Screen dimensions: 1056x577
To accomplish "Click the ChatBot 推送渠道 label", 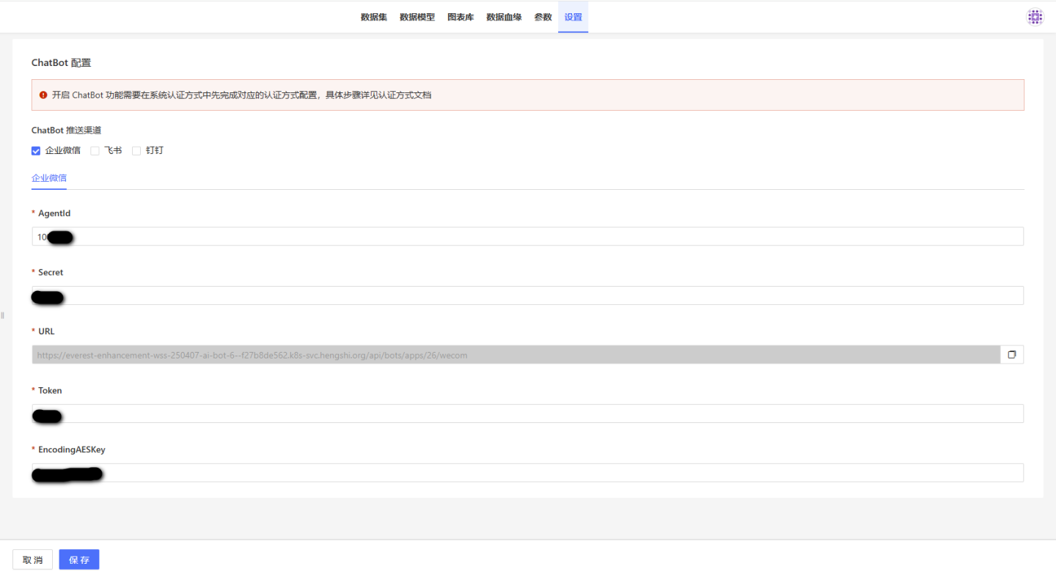I will (x=66, y=131).
